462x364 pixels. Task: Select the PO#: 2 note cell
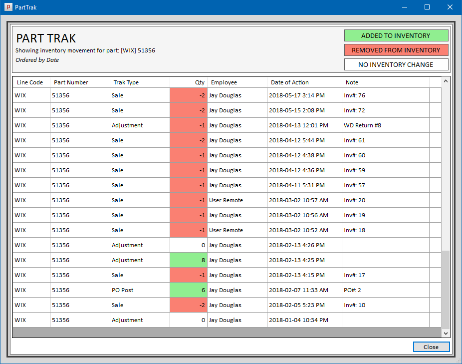coord(385,290)
